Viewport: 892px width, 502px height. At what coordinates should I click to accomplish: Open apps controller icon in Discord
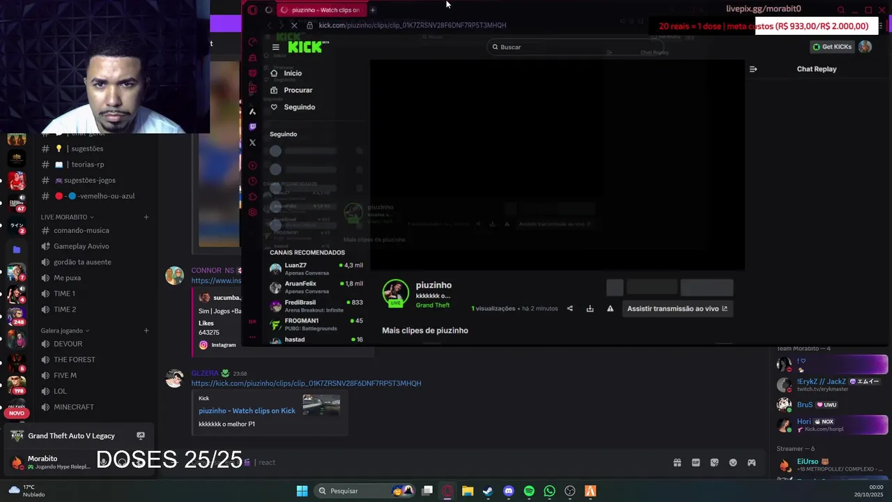(751, 462)
